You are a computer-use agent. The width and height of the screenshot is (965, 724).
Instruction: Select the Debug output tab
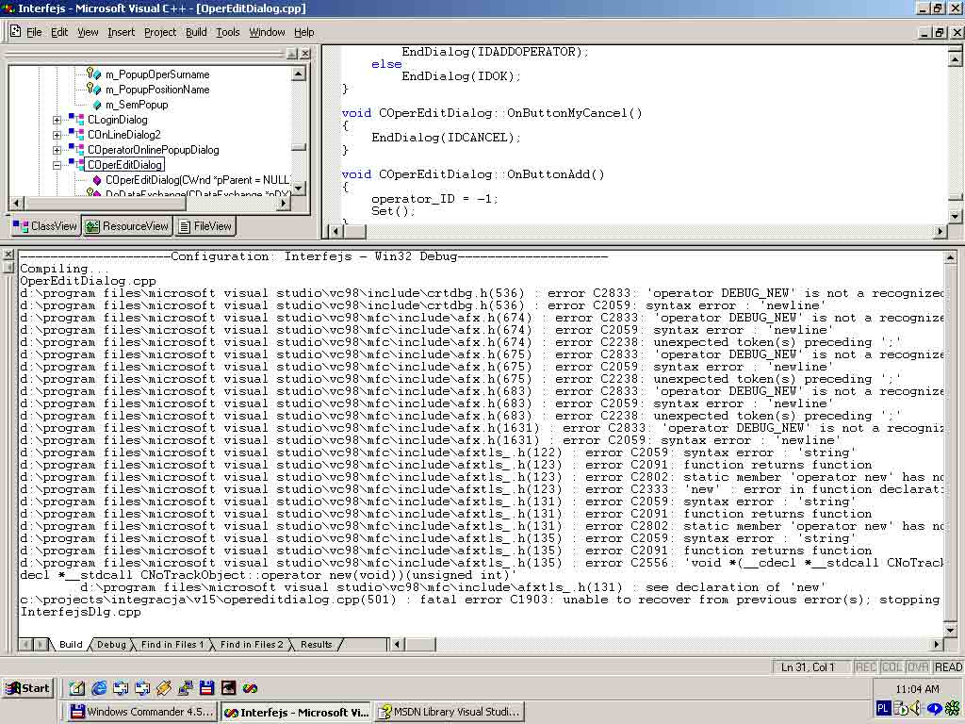(111, 645)
